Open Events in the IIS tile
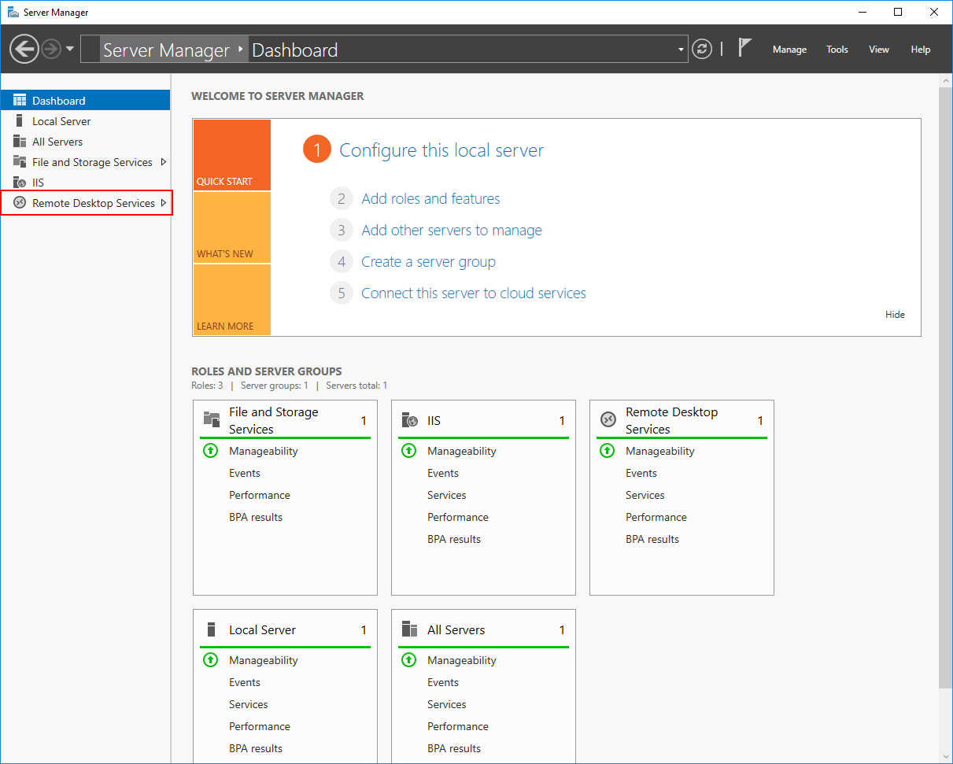 coord(443,473)
